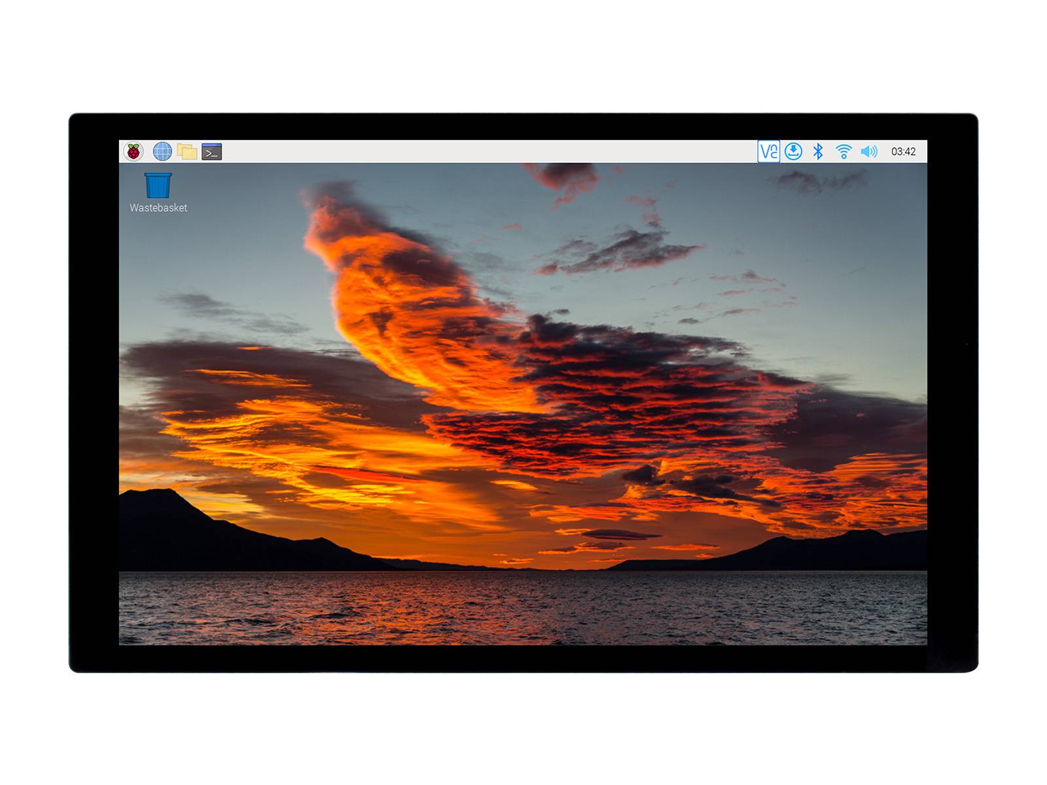This screenshot has width=1047, height=785.
Task: Enable Bluetooth discoverable mode
Action: pyautogui.click(x=818, y=150)
